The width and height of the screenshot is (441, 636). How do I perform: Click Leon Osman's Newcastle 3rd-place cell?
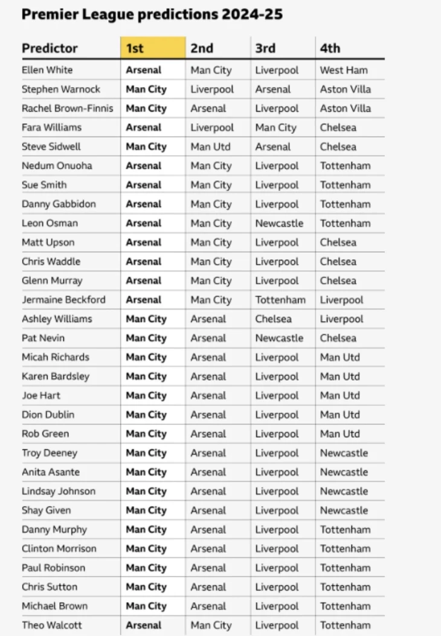pos(279,224)
